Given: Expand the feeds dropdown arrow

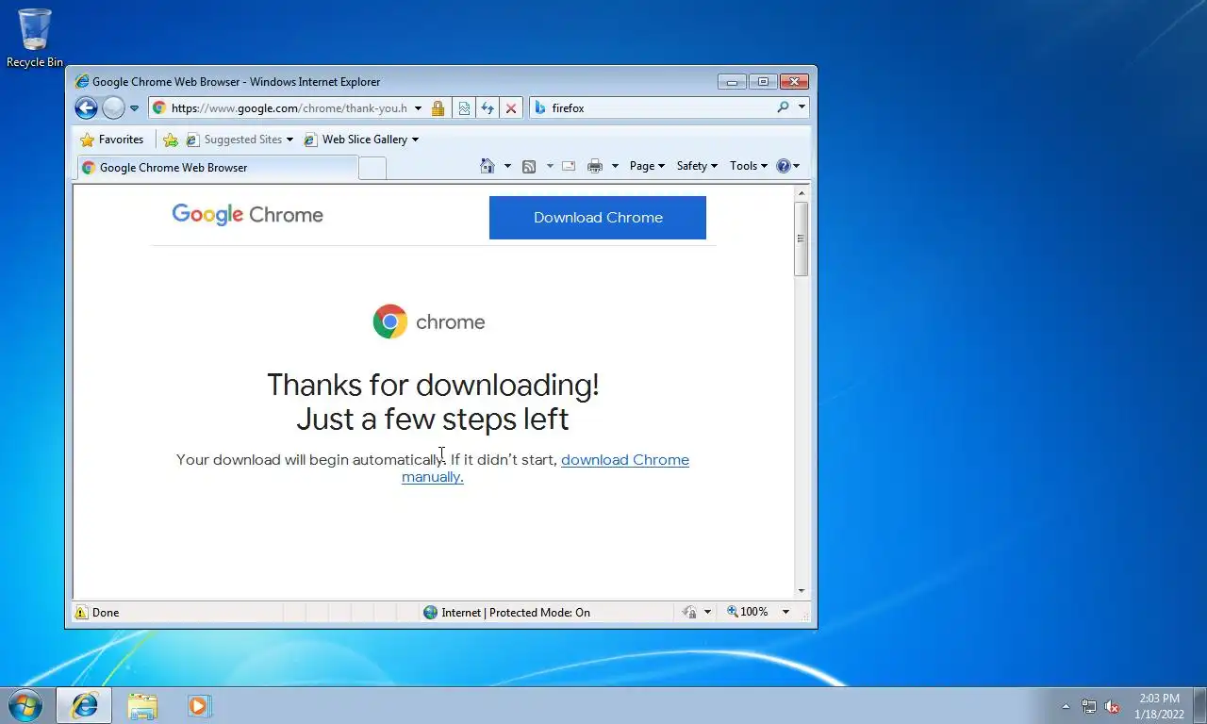Looking at the screenshot, I should (x=550, y=166).
